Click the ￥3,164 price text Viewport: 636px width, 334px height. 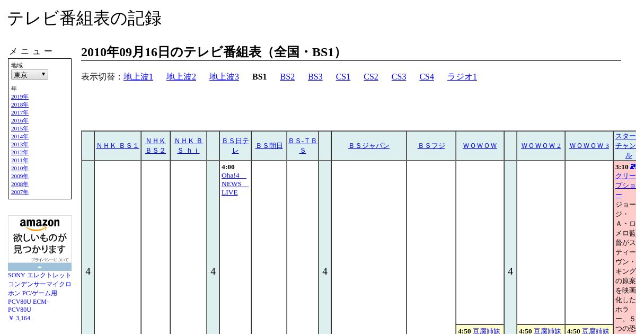[x=19, y=318]
